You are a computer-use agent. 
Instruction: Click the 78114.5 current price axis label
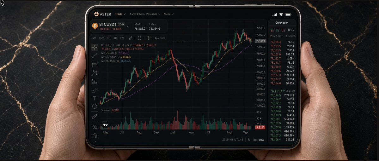[260, 41]
